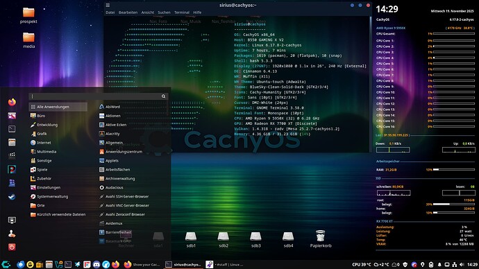Switch to the #staff | Linux taskbar window
479x269 pixels.
tap(225, 264)
